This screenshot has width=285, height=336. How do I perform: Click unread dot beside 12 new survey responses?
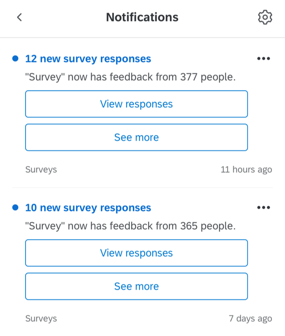[x=16, y=59]
